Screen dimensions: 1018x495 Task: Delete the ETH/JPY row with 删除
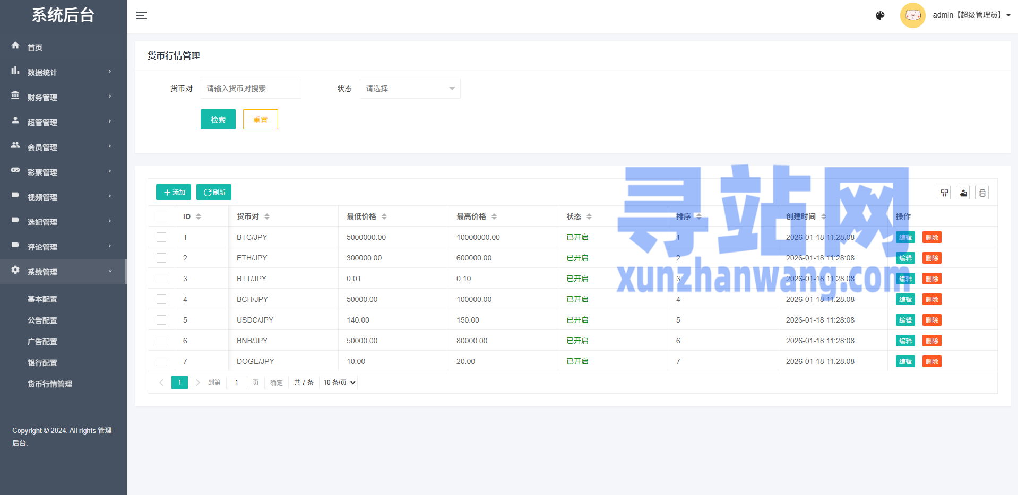coord(931,258)
